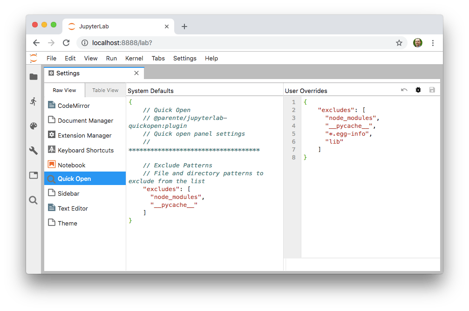Screen dimensions: 469x311
Task: Click the profile avatar in browser toolbar
Action: point(418,42)
